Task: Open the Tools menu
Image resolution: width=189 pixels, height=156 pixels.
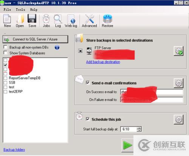Action: 20,9
